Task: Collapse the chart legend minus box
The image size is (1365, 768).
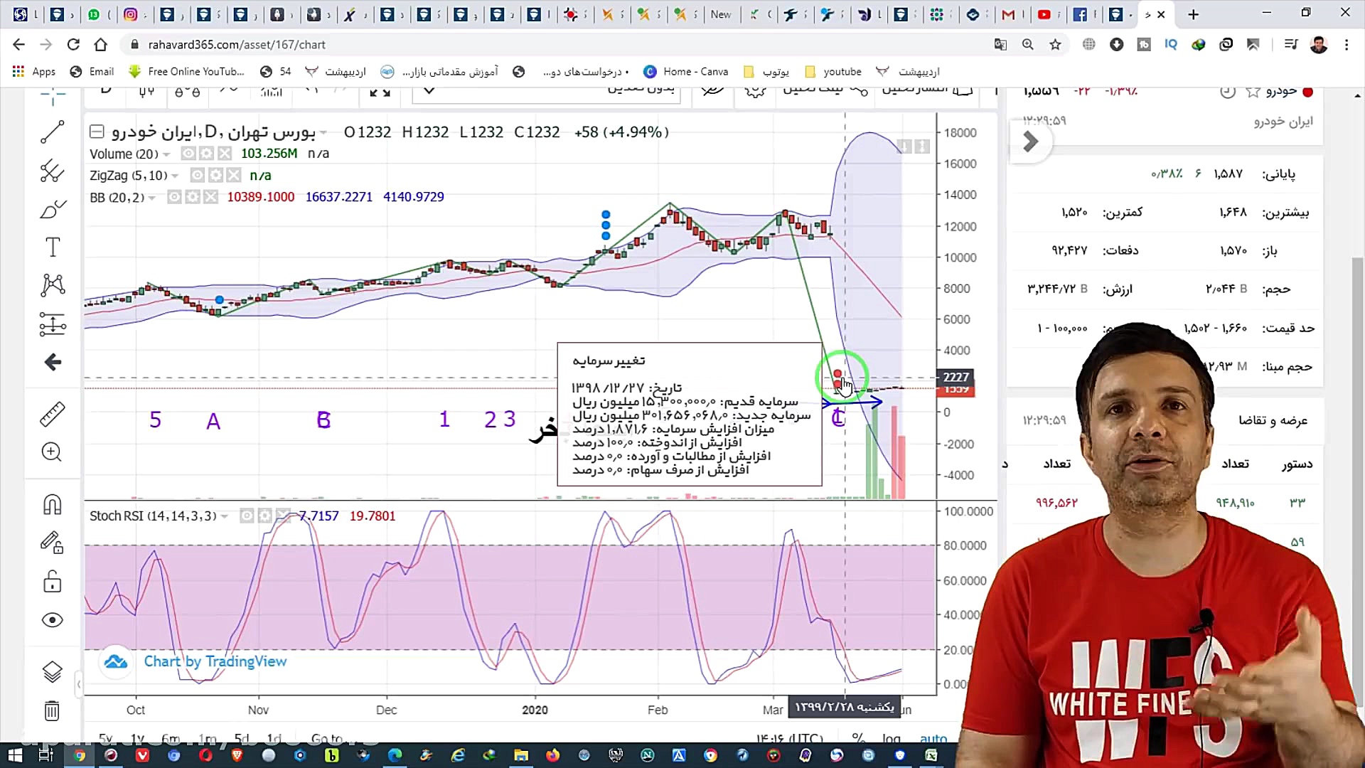Action: (97, 132)
